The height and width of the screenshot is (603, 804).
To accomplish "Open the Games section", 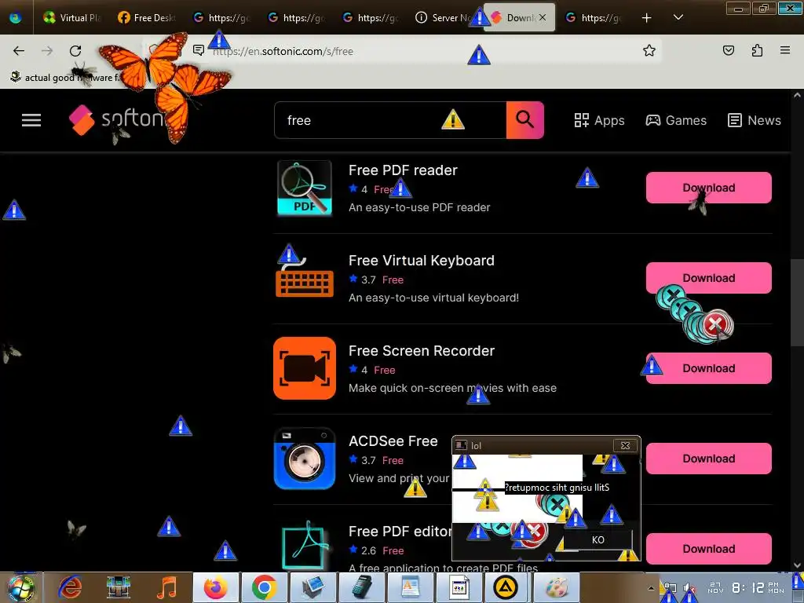I will click(x=676, y=120).
